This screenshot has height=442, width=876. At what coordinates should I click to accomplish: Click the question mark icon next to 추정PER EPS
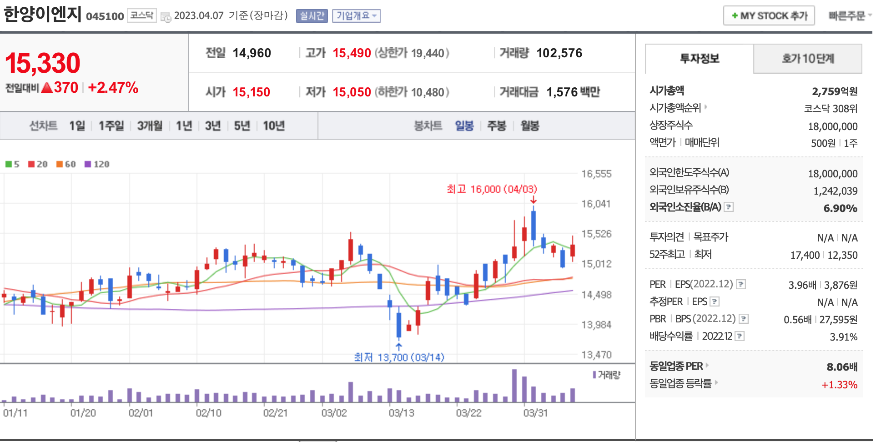[x=715, y=301]
